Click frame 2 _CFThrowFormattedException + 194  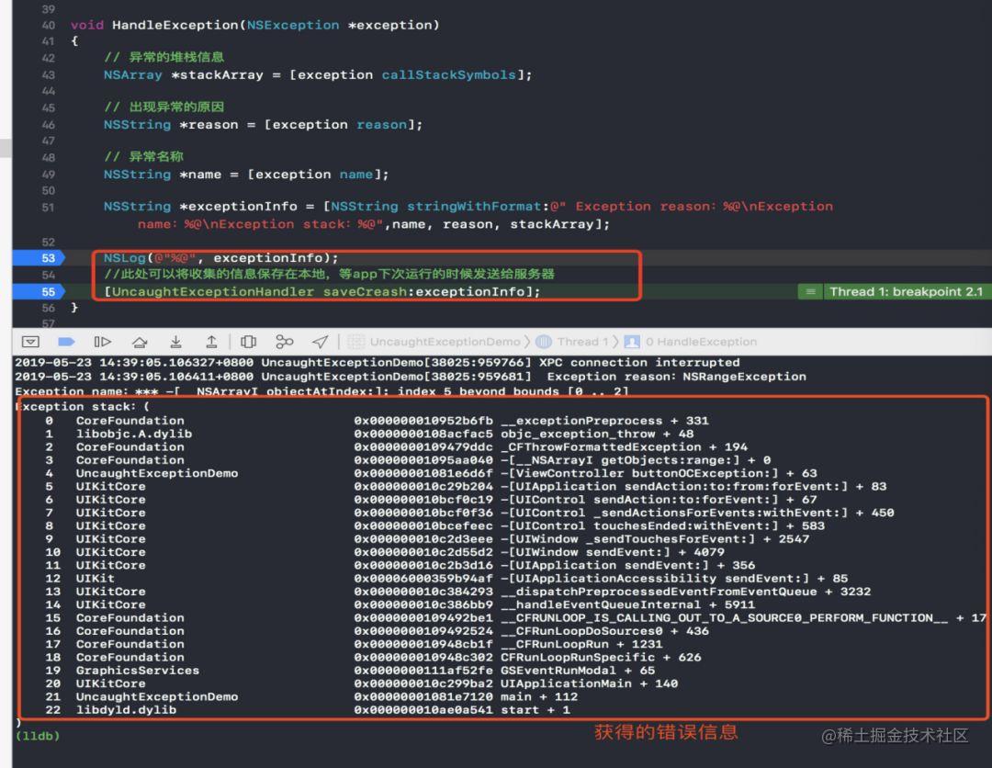click(397, 447)
